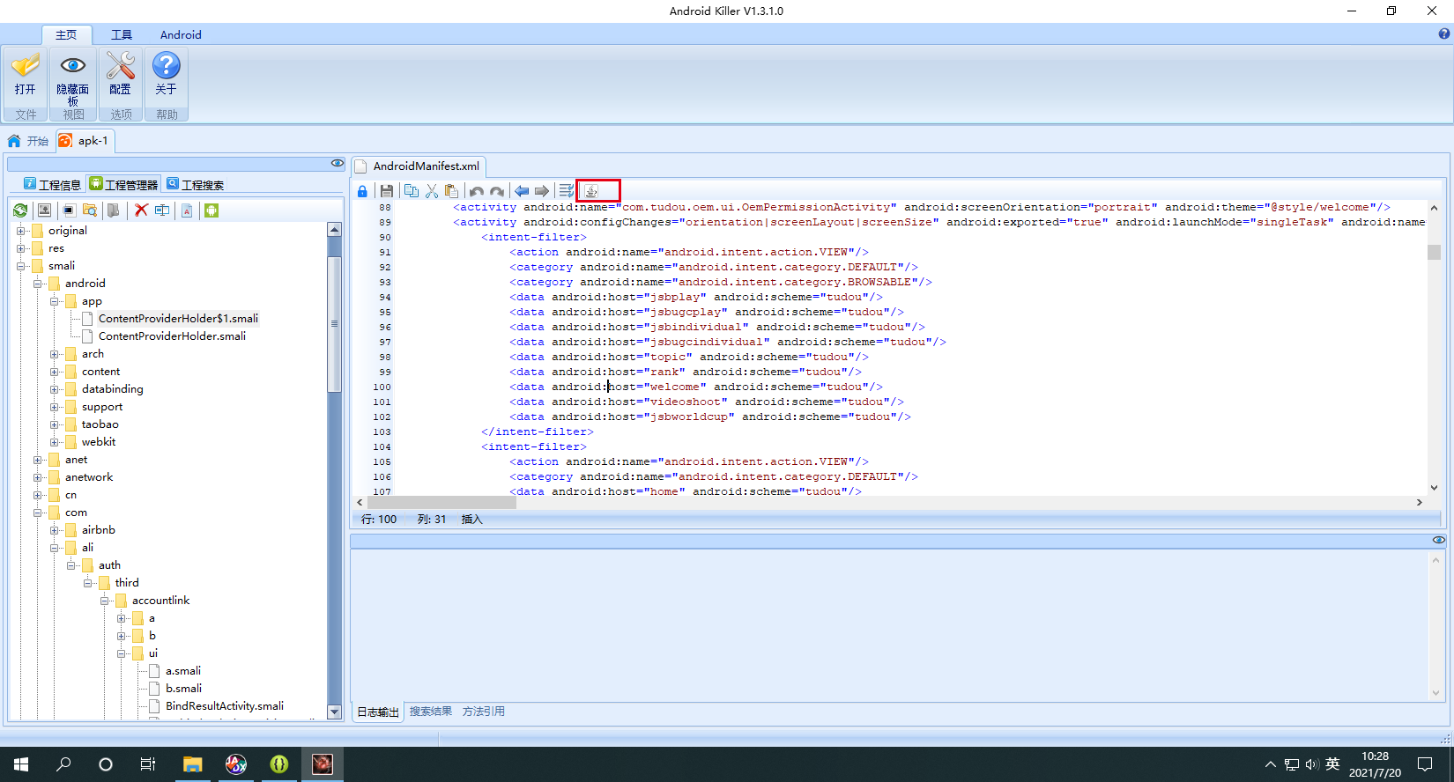Viewport: 1454px width, 782px height.
Task: Click the help question mark at ribbon right
Action: 1443,34
